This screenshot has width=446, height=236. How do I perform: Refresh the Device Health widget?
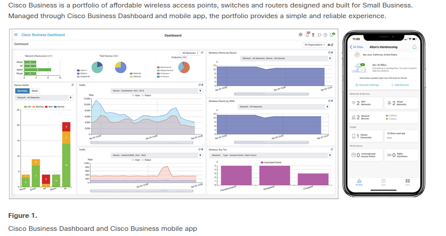[72, 85]
